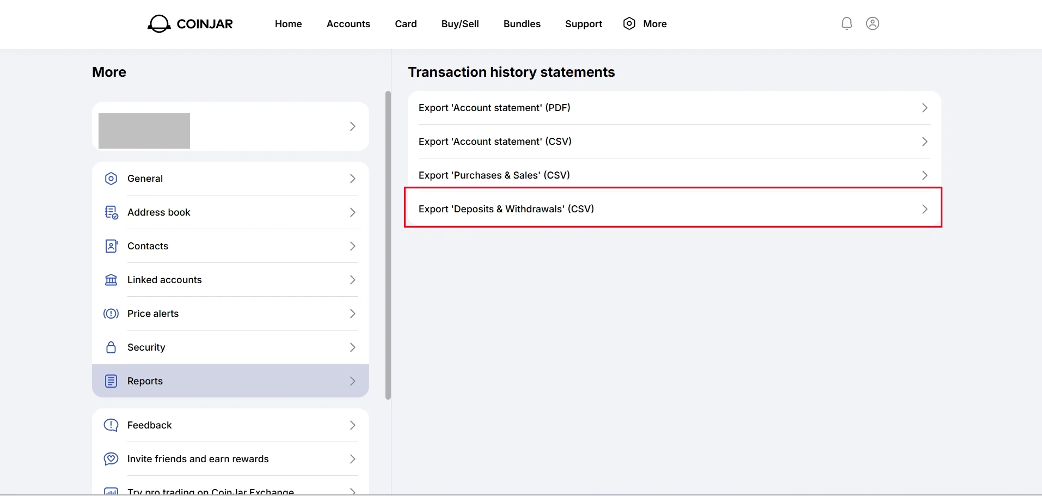Open the Address book label
This screenshot has height=496, width=1042.
pyautogui.click(x=159, y=212)
